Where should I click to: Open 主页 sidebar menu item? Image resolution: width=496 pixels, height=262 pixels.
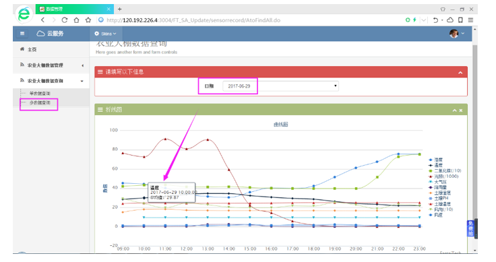pyautogui.click(x=32, y=49)
